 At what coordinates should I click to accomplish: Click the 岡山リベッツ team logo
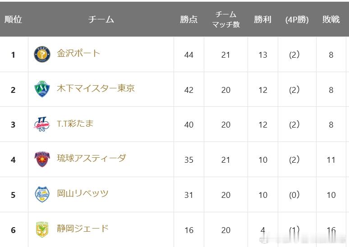42,194
